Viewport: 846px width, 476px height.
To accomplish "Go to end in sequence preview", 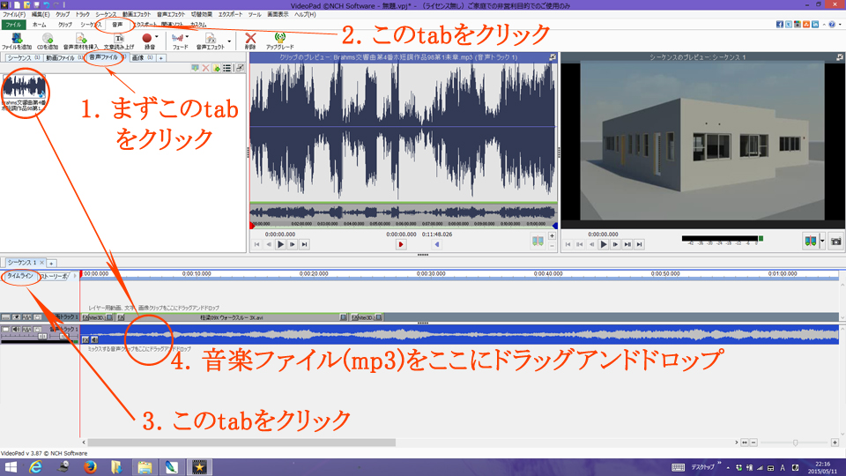I will 639,244.
